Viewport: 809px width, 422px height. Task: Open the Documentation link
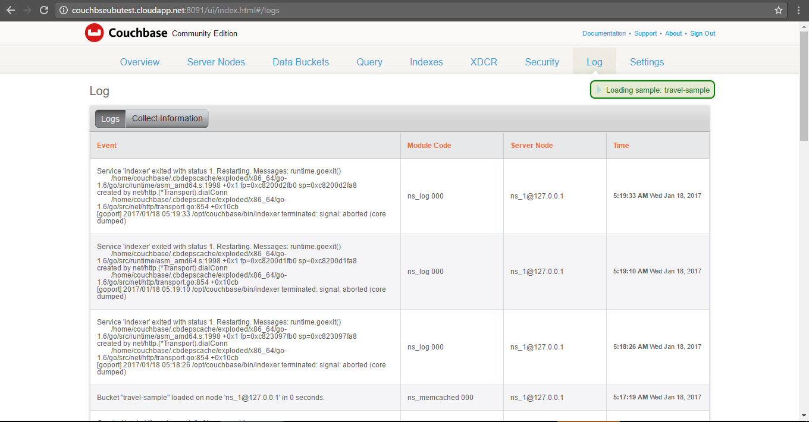coord(604,33)
